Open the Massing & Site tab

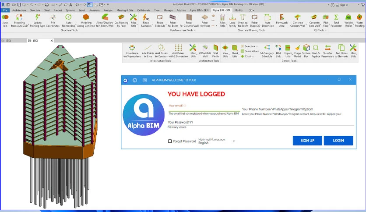click(125, 10)
